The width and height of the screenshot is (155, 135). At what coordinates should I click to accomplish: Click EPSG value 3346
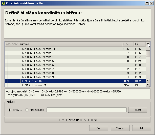point(126,85)
